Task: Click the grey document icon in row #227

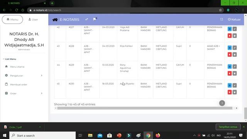Action: [235, 36]
